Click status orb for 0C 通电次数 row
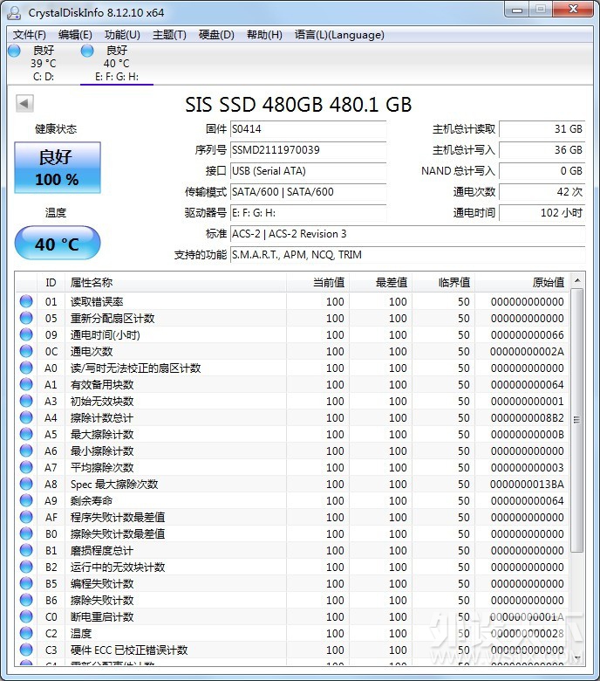The image size is (600, 681). pyautogui.click(x=26, y=351)
